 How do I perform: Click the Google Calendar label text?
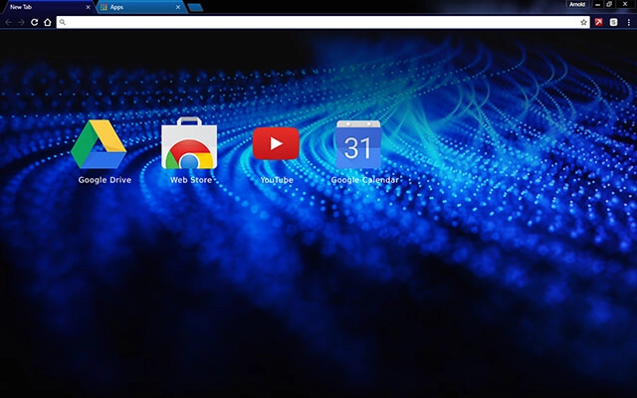(365, 180)
